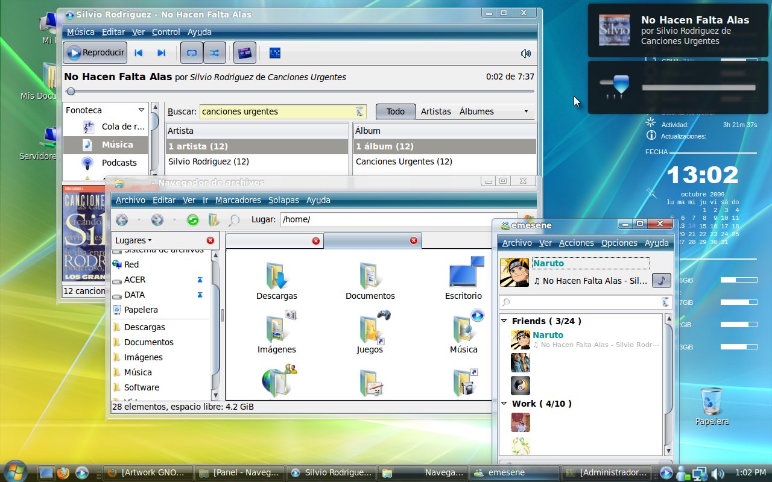Click the file browser search magnifier
The width and height of the screenshot is (772, 482).
click(x=233, y=220)
